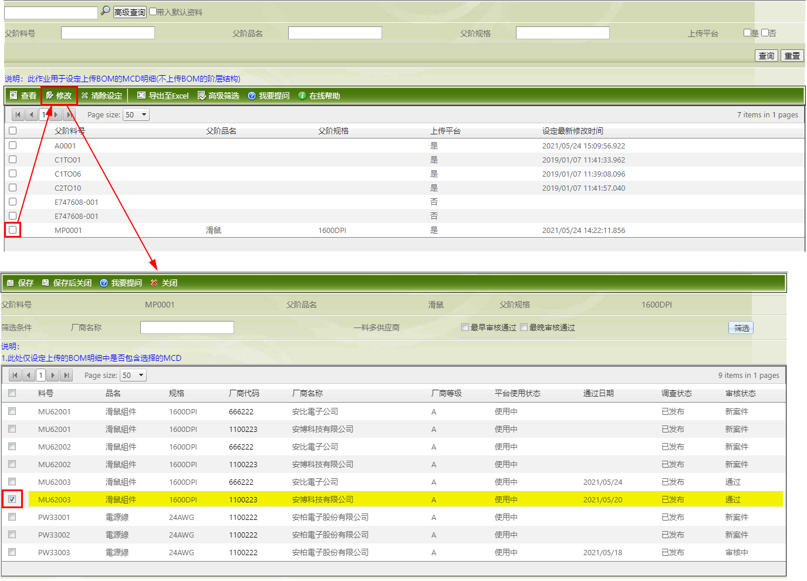Image resolution: width=807 pixels, height=581 pixels.
Task: Toggle select-all checkbox in lower table header
Action: [12, 393]
